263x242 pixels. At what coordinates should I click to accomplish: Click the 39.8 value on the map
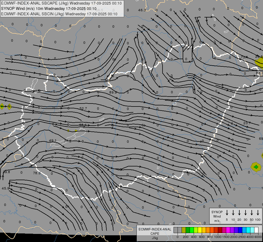point(6,172)
